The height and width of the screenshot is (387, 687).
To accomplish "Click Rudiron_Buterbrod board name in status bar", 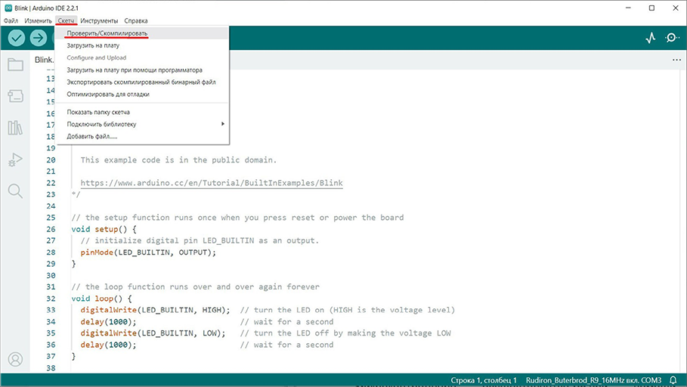I will (593, 380).
